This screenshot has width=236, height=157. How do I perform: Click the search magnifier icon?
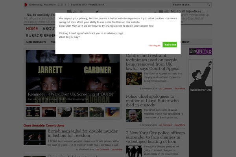[x=208, y=5]
